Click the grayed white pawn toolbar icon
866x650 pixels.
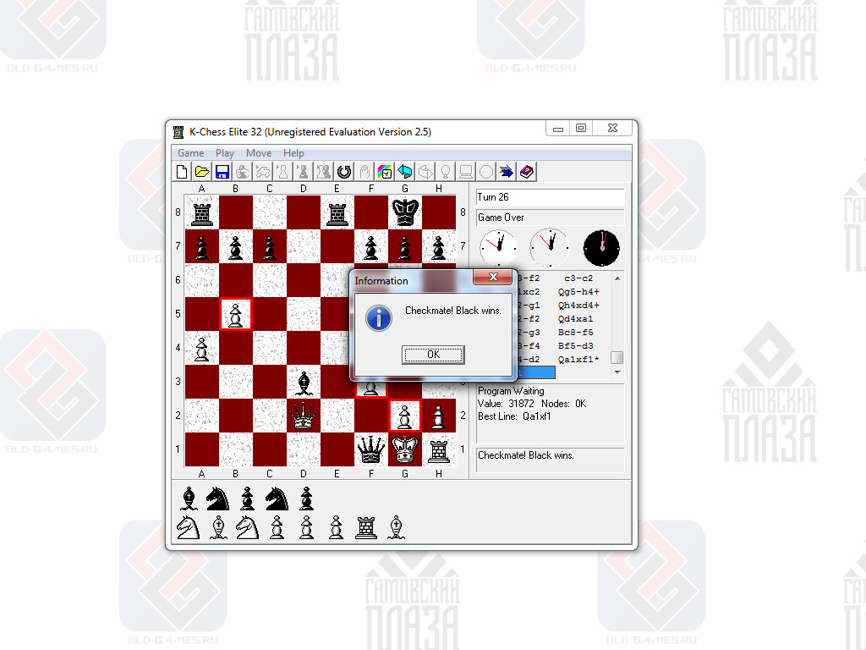(283, 172)
